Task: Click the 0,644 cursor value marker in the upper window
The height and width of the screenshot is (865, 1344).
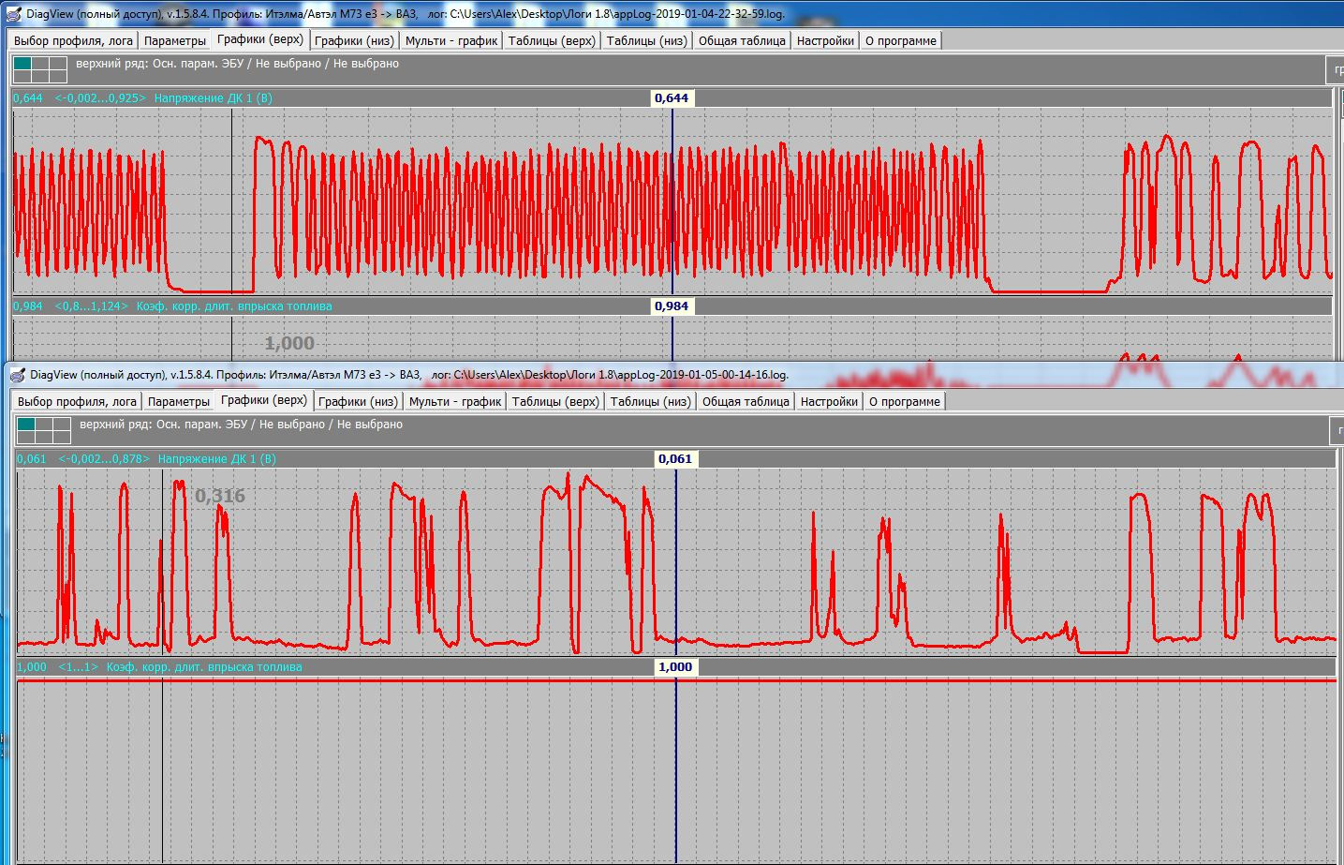Action: [672, 98]
